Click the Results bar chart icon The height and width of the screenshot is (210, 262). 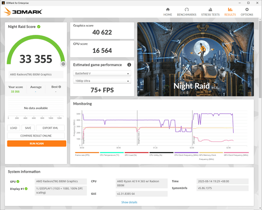click(x=230, y=9)
